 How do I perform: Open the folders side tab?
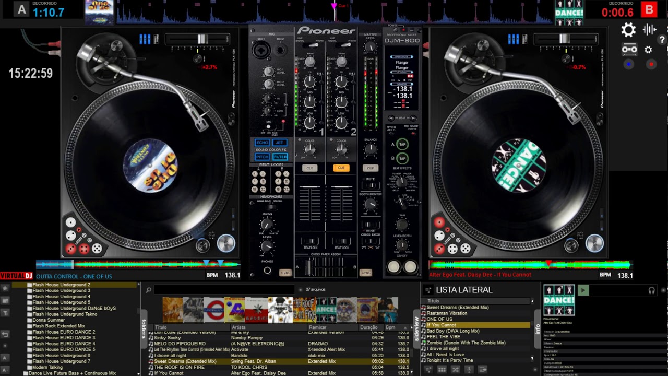(144, 329)
